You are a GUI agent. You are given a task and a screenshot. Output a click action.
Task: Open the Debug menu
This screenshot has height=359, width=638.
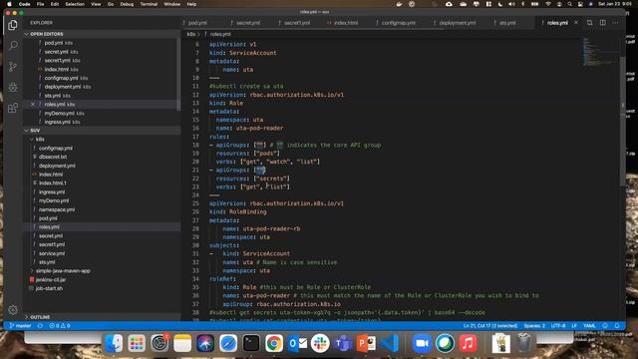(127, 4)
